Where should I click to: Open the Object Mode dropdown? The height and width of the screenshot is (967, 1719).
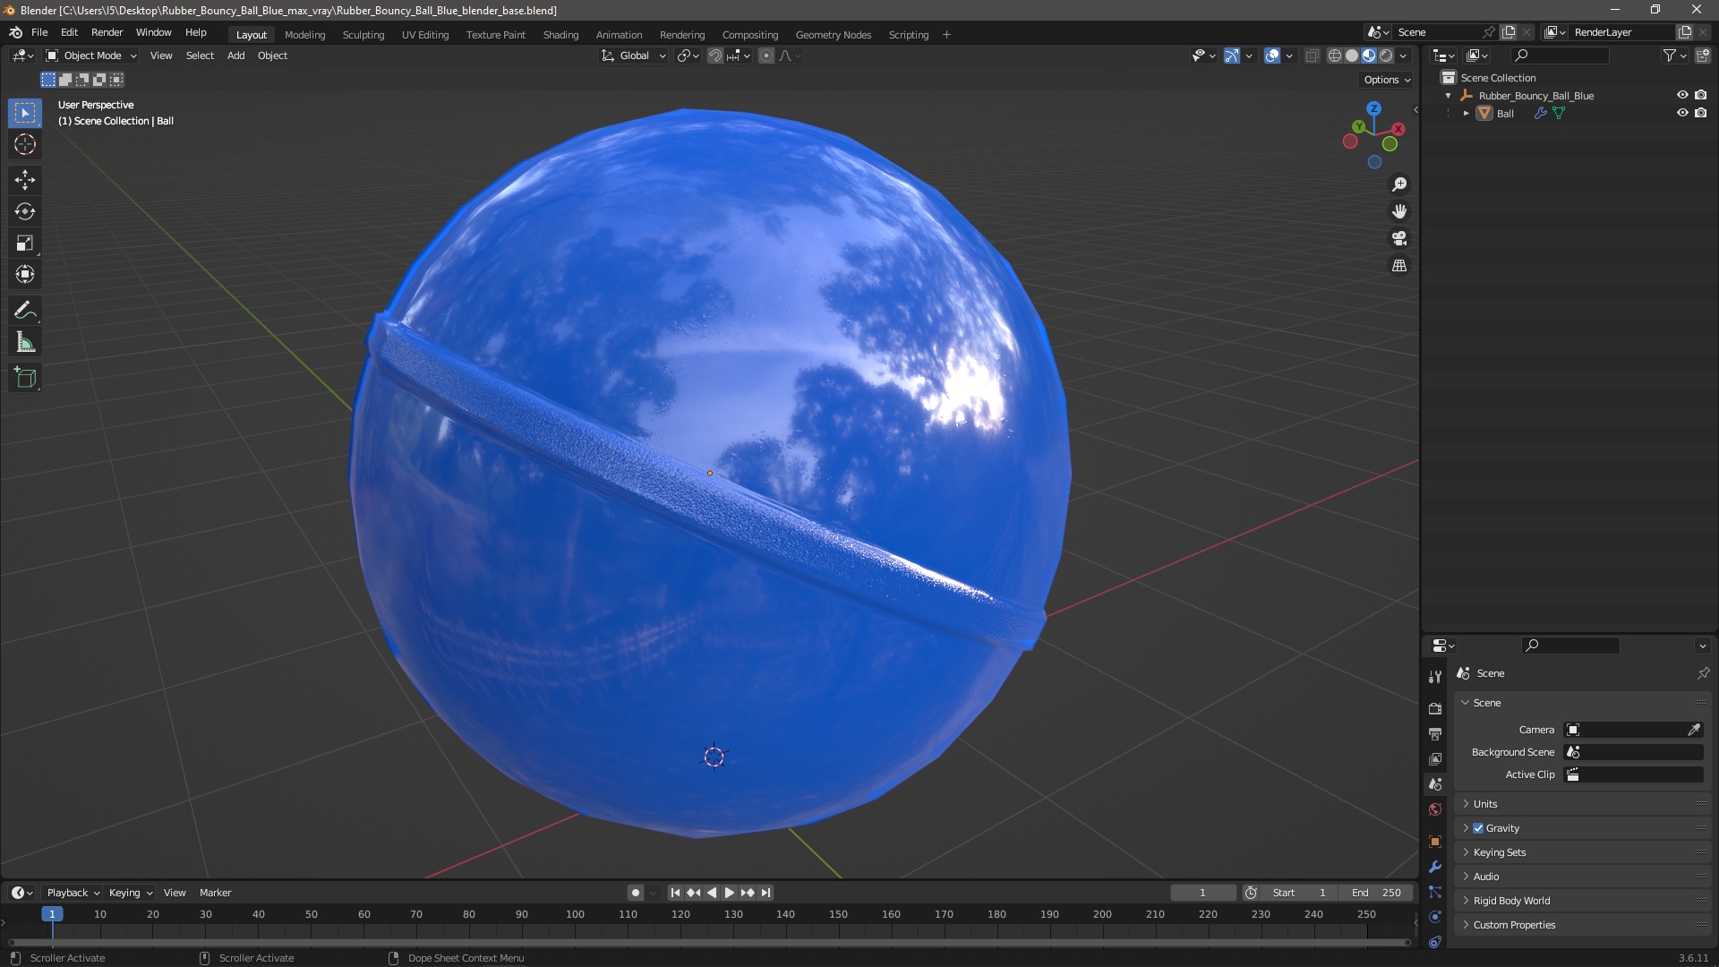(91, 56)
